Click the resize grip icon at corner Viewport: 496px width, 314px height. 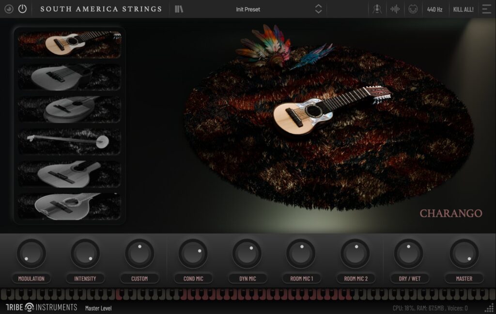(x=489, y=308)
